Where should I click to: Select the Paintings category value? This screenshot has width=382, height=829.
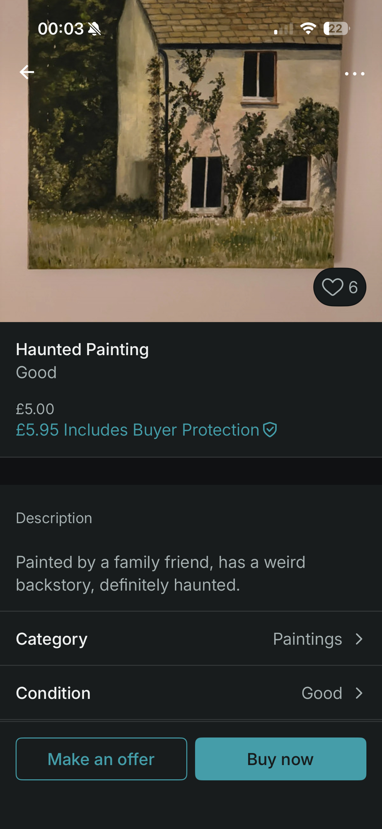307,639
